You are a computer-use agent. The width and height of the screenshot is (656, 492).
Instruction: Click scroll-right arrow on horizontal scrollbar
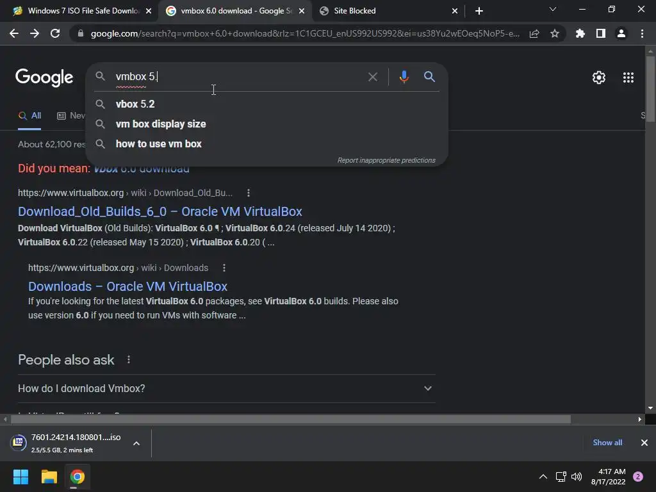pyautogui.click(x=640, y=419)
